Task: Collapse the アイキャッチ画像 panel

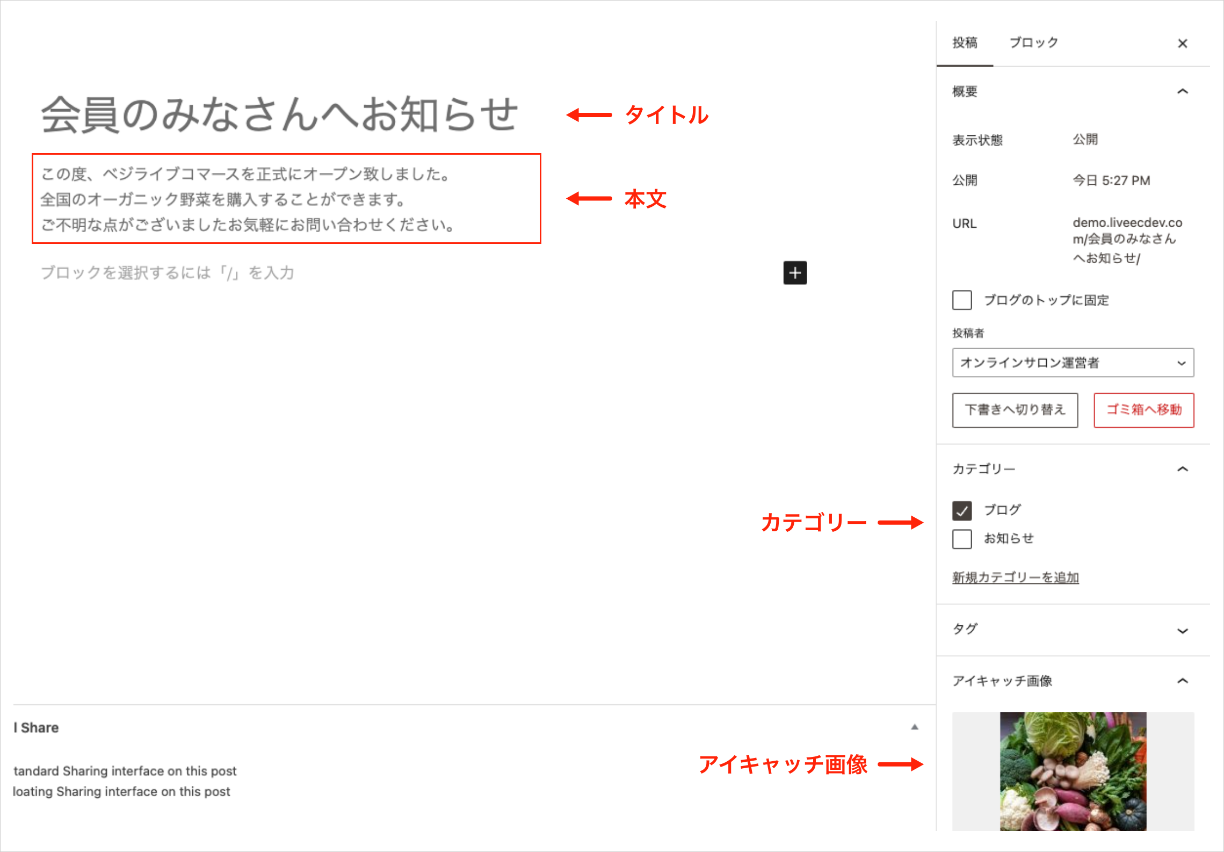Action: pos(1182,681)
